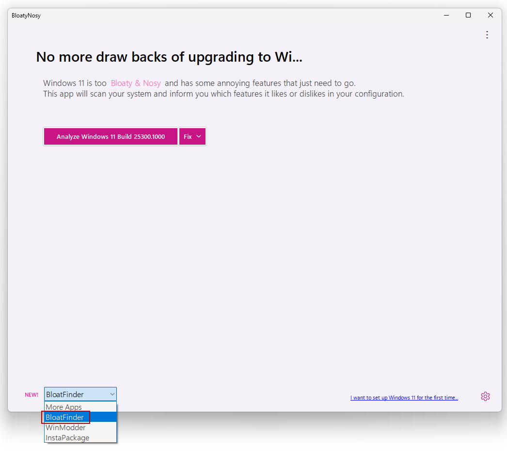Click the pink 'Bloaty & Nosy' text
This screenshot has width=507, height=451.
click(136, 83)
